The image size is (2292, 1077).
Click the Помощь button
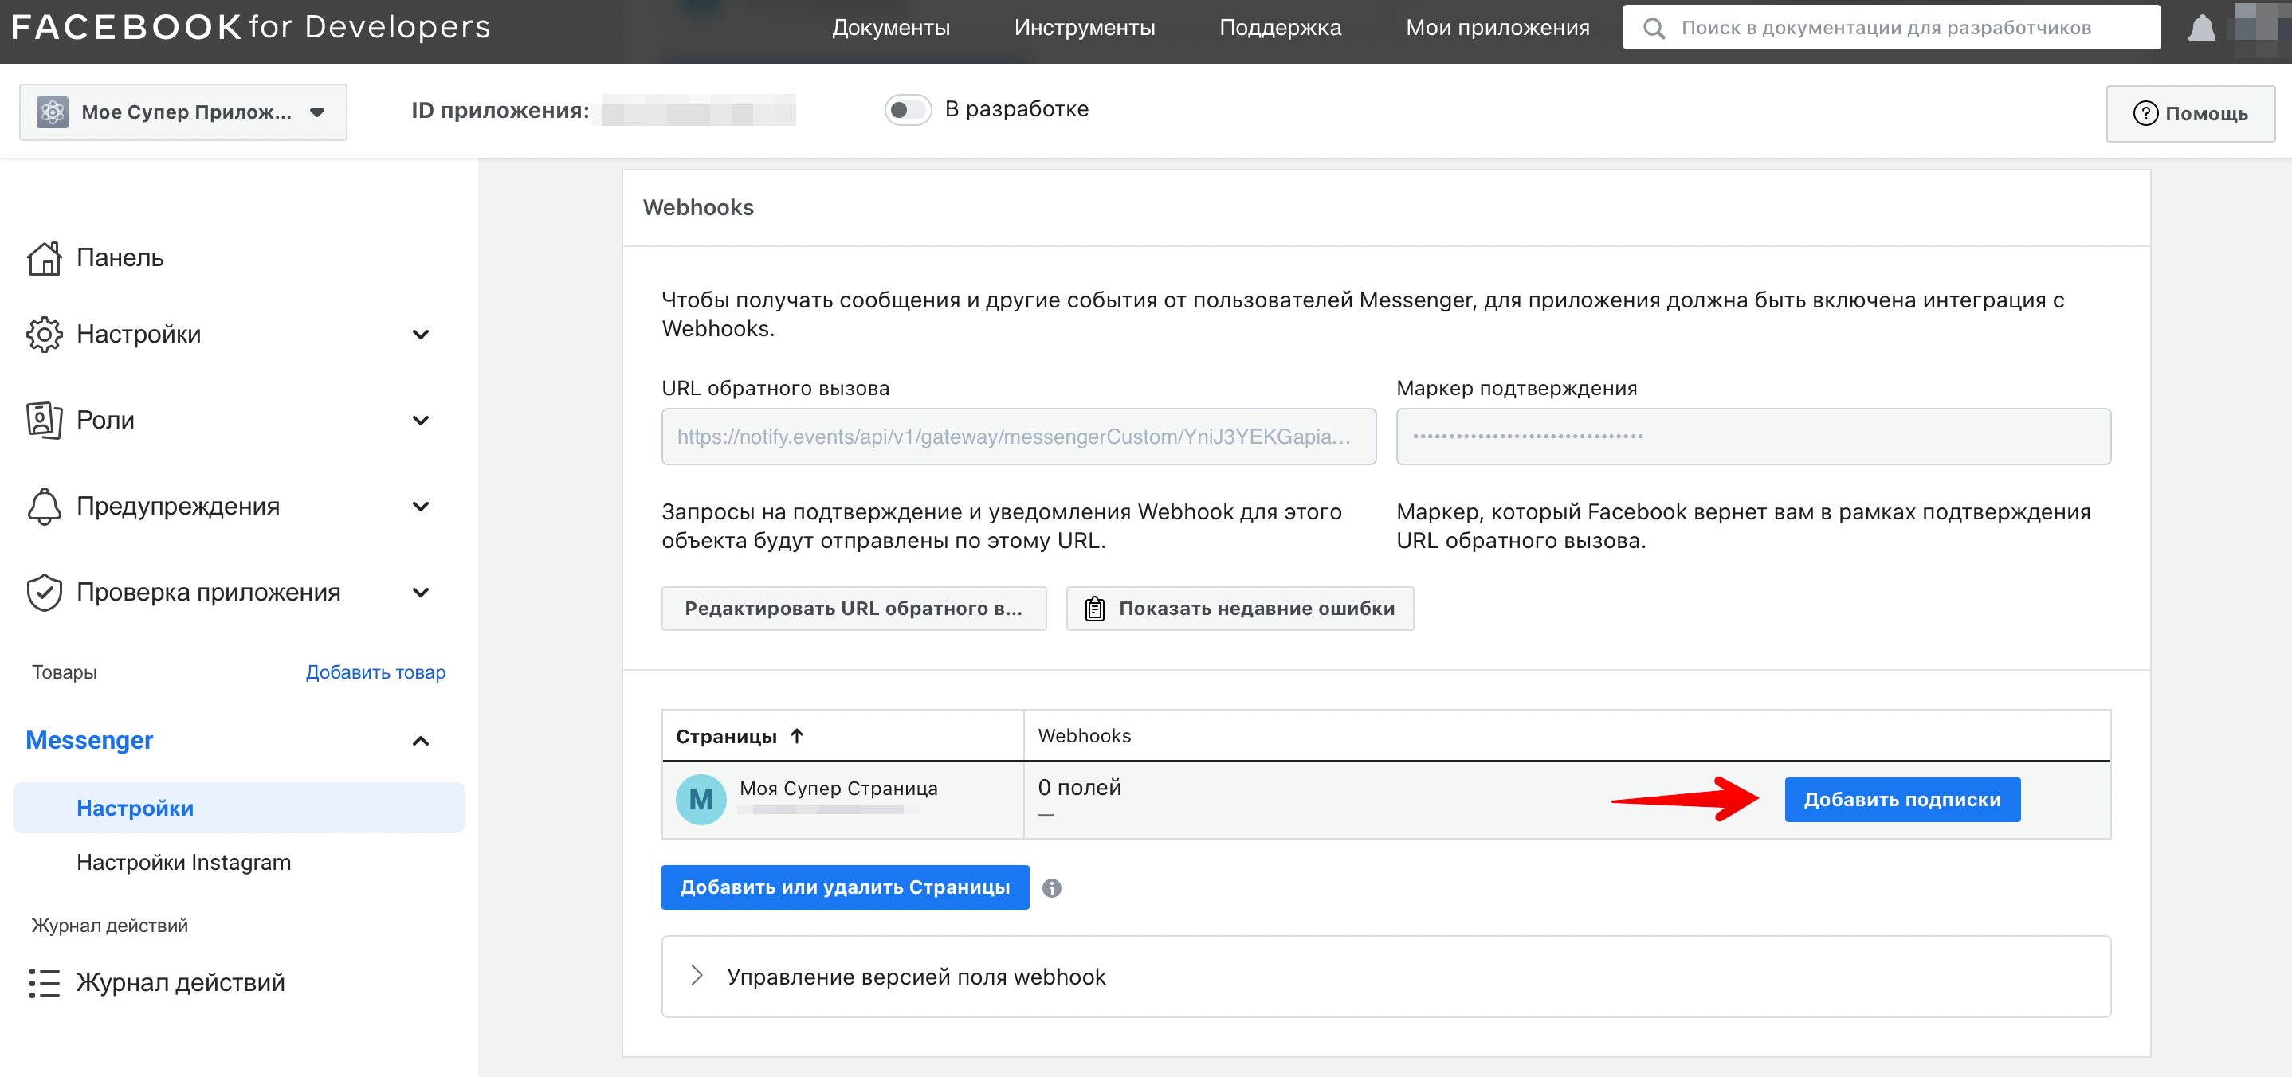[2190, 113]
